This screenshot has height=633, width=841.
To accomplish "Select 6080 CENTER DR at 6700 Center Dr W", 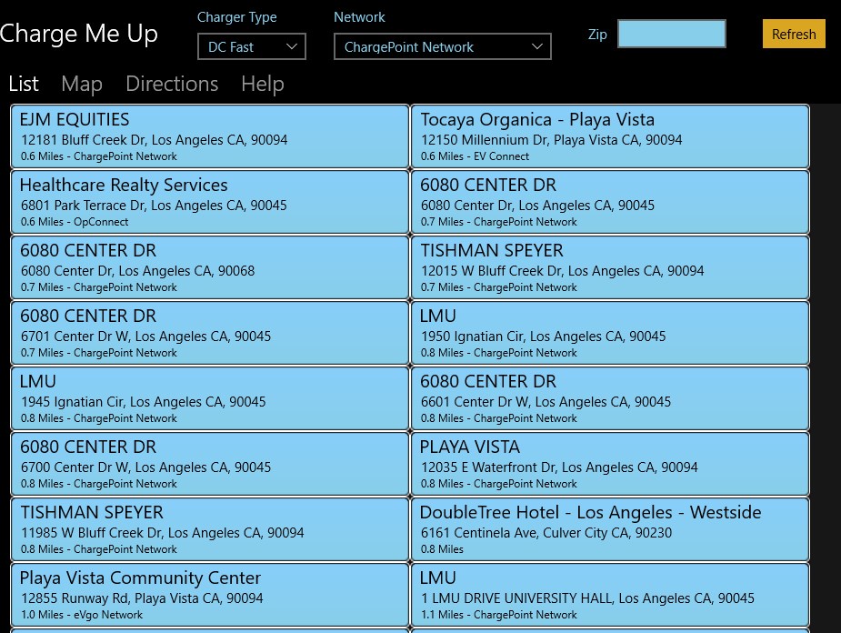I will point(210,464).
